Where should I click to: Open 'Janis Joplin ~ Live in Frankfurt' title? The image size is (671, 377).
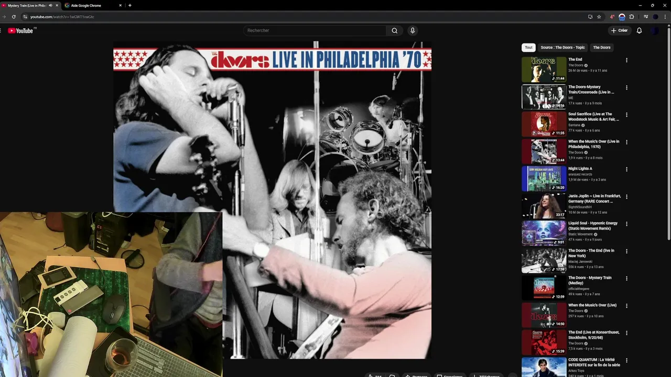click(594, 198)
